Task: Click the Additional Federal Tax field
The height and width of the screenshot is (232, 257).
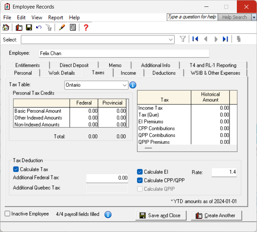Action: (x=107, y=178)
